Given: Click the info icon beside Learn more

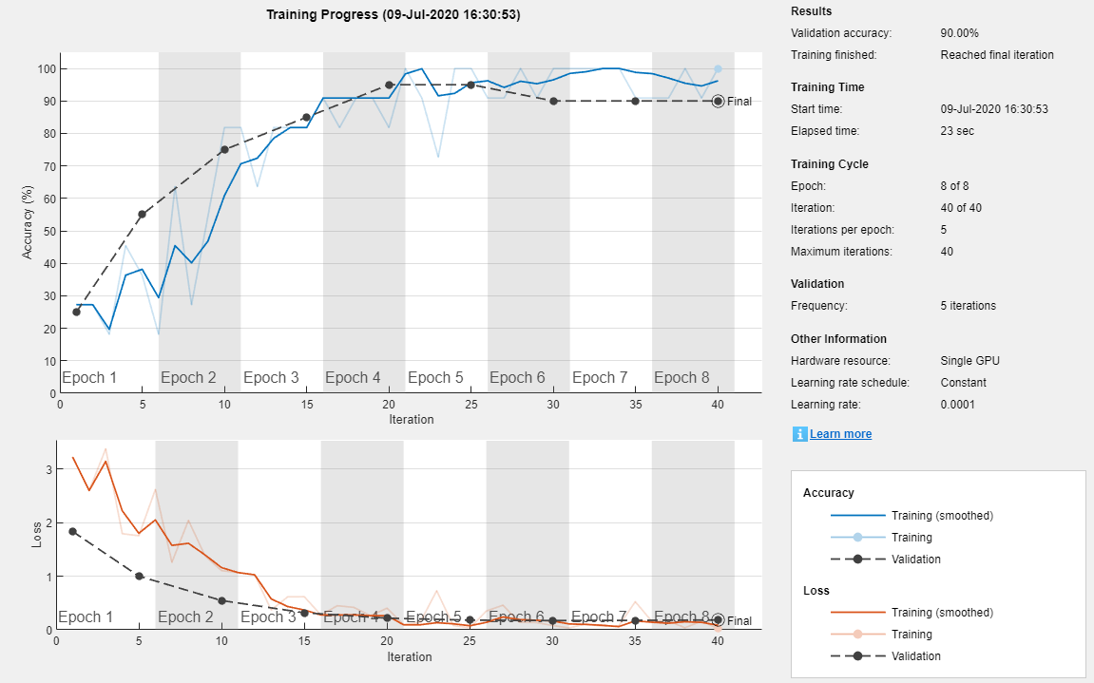Looking at the screenshot, I should 799,434.
